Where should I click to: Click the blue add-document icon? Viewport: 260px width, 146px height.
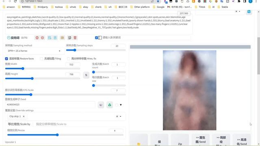tap(55, 38)
